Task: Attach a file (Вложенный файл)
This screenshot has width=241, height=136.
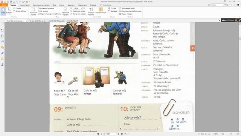Action: click(x=127, y=8)
